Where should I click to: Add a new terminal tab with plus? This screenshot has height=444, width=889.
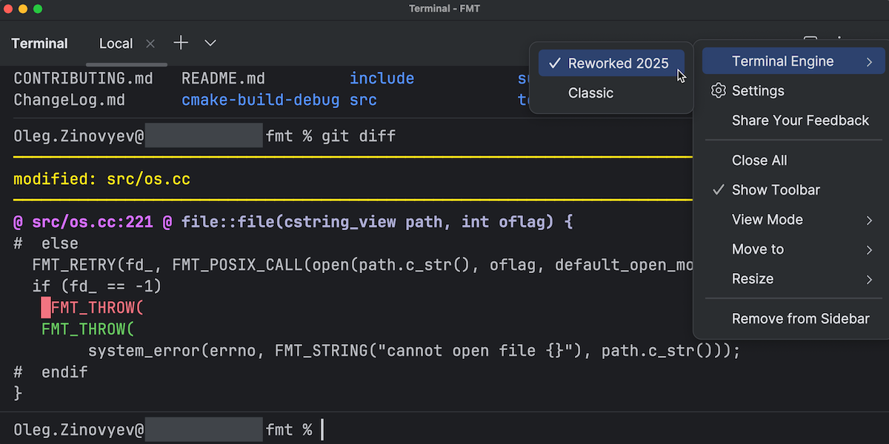[181, 43]
